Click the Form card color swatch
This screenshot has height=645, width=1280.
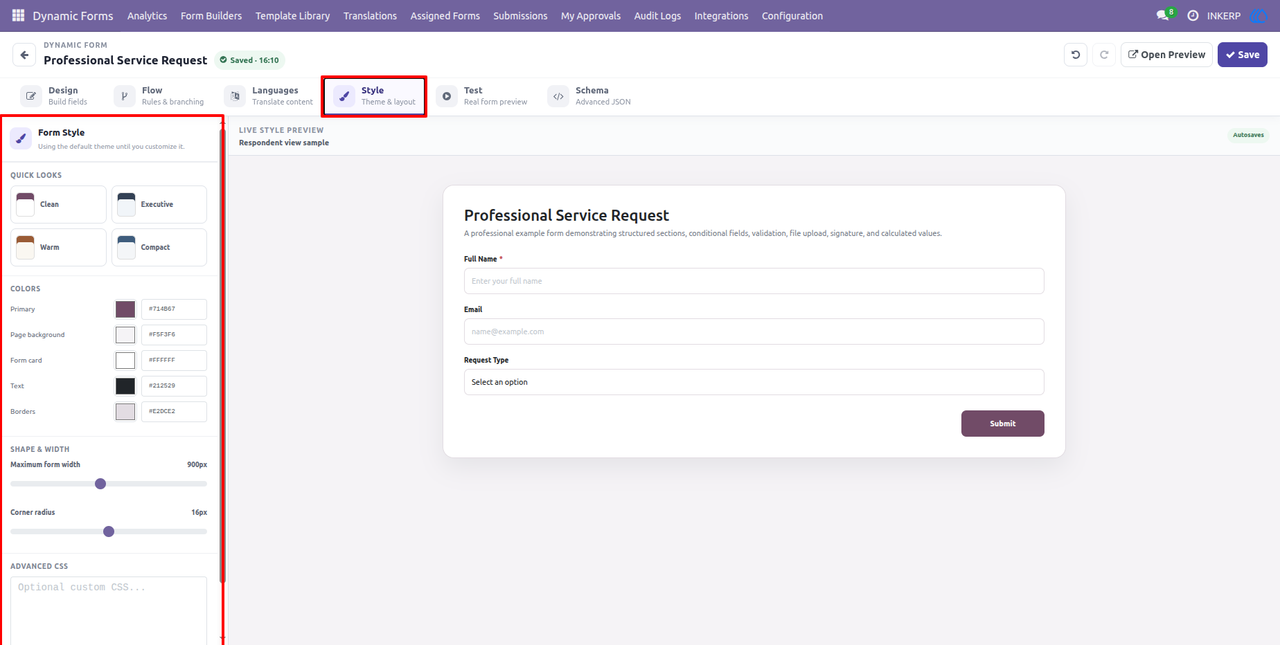125,361
